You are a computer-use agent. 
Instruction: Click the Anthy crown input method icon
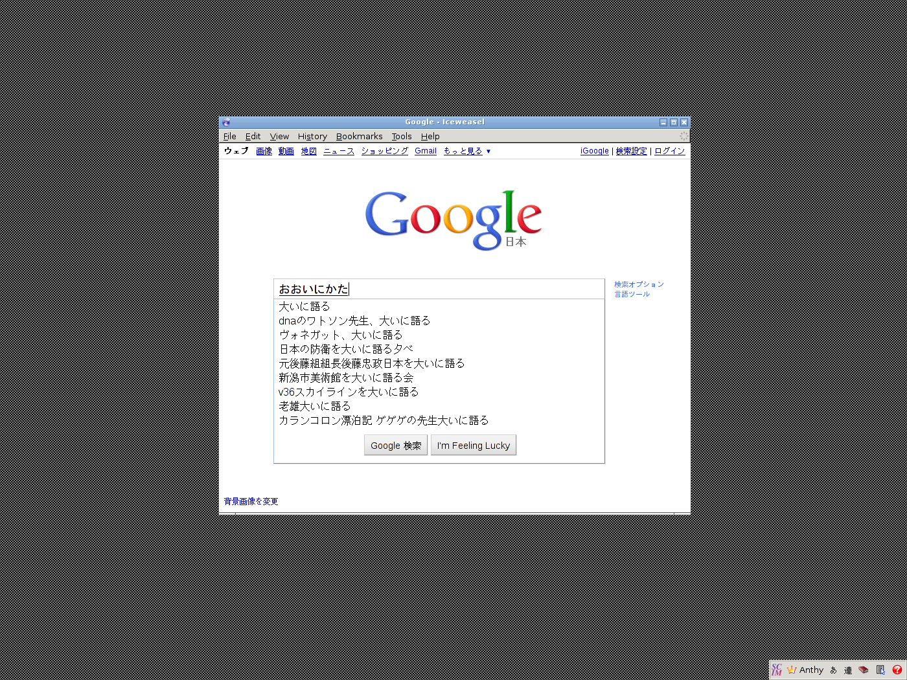pyautogui.click(x=792, y=670)
